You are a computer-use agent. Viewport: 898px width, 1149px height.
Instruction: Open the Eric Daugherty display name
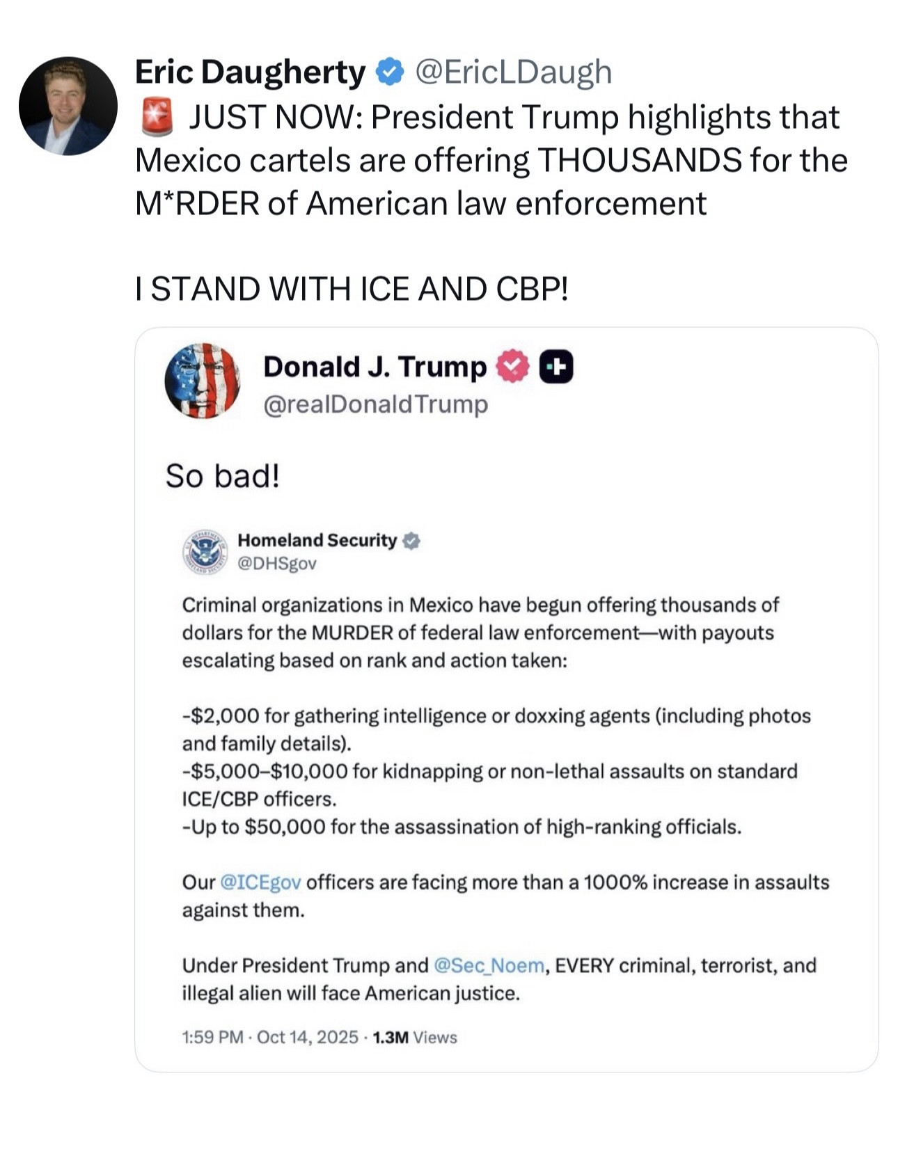tap(249, 72)
